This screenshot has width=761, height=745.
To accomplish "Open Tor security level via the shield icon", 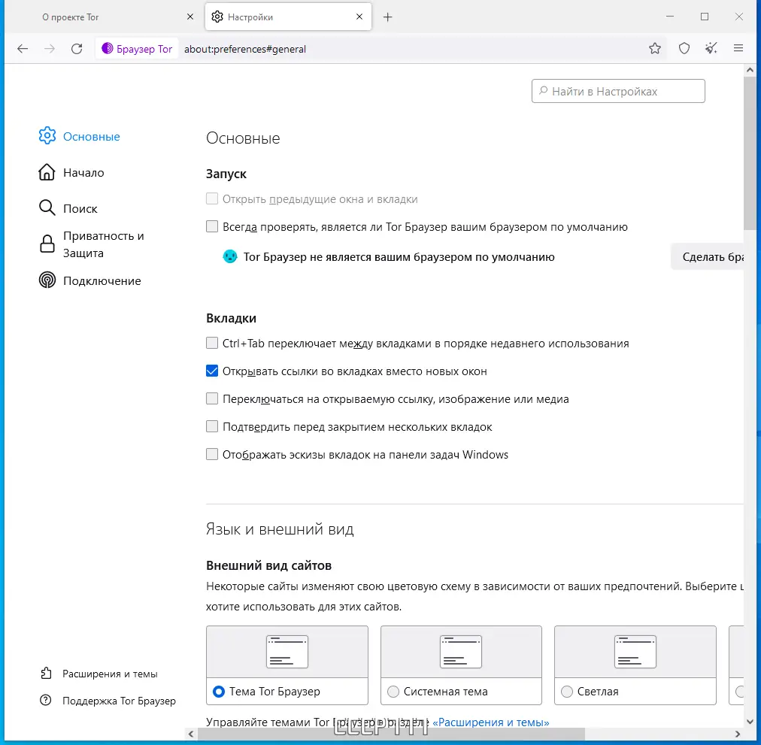I will 684,48.
